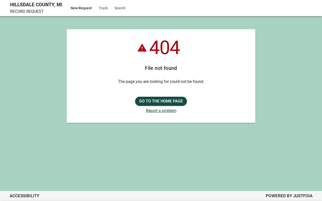Screen dimensions: 322x201
Task: Select the 404 error code text
Action: (165, 48)
